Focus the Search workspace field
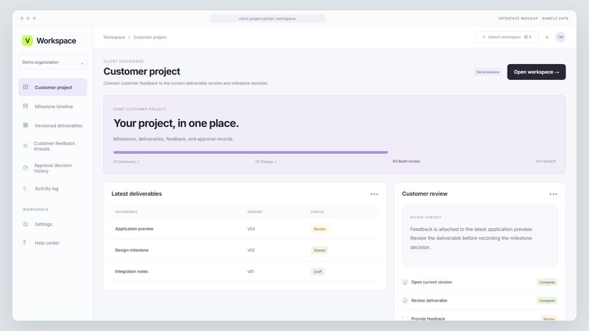This screenshot has height=331, width=589. pyautogui.click(x=507, y=37)
